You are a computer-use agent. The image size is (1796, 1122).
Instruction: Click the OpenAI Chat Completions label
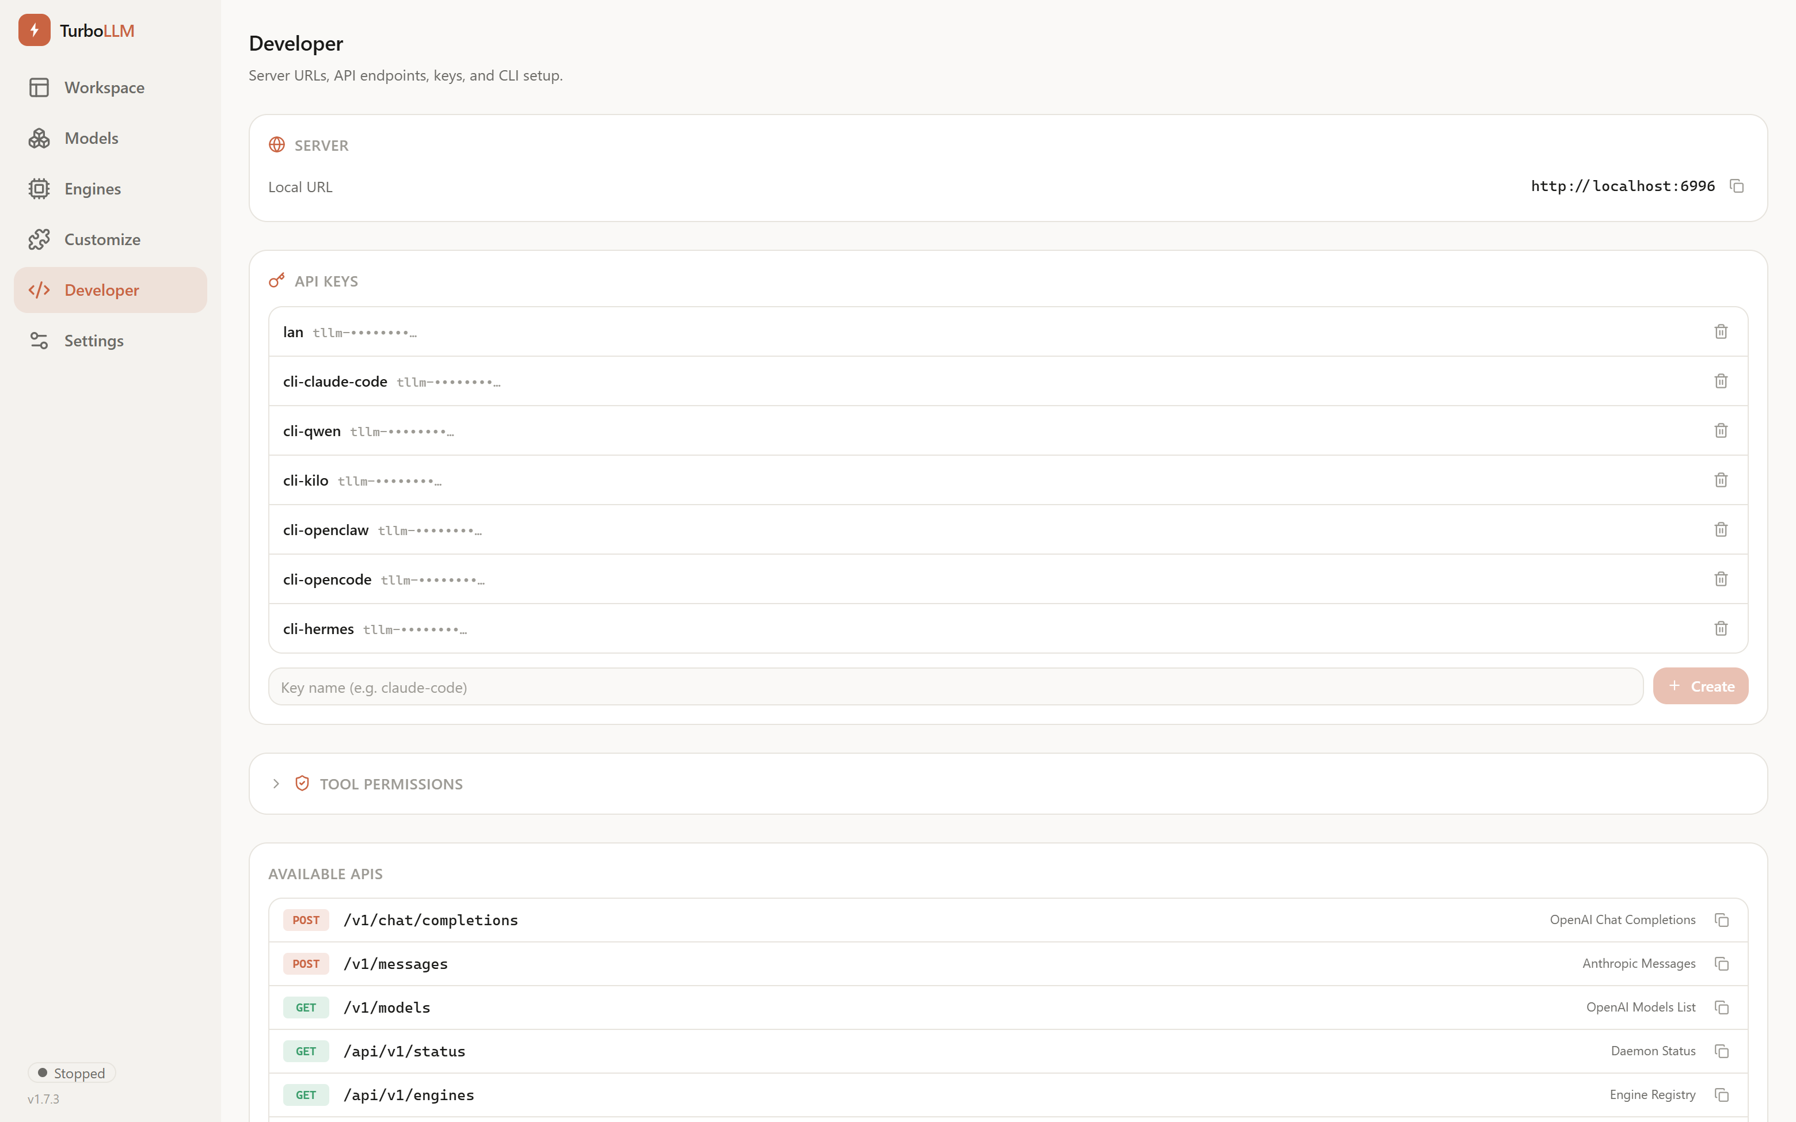point(1622,920)
